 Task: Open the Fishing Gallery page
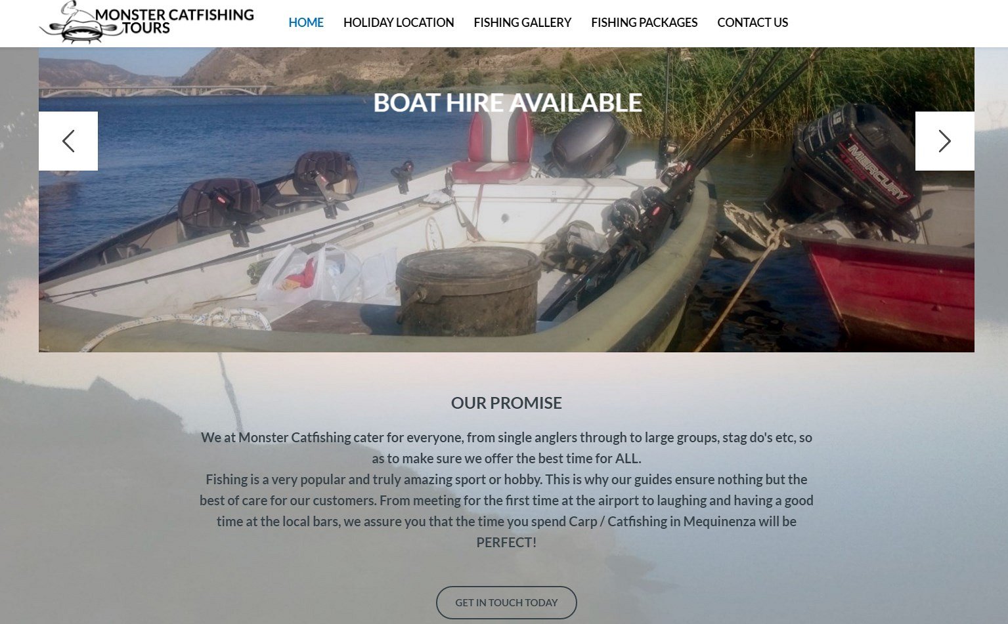click(523, 22)
